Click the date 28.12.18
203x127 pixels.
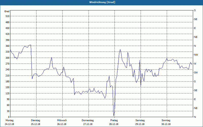[x=114, y=124]
